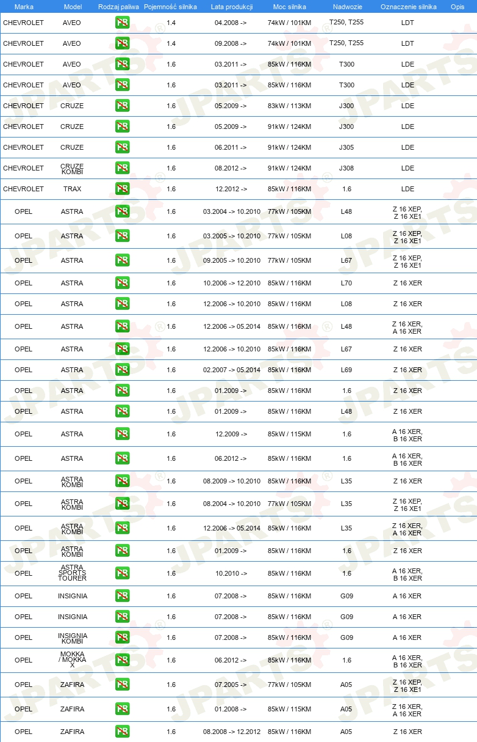Click fuel icon in Zafira 07.2005 row

pos(122,685)
